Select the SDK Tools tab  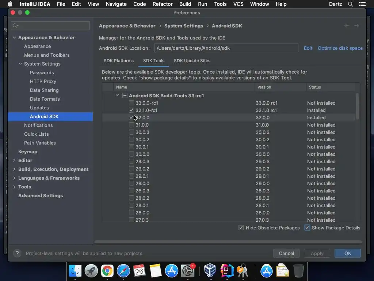[154, 61]
